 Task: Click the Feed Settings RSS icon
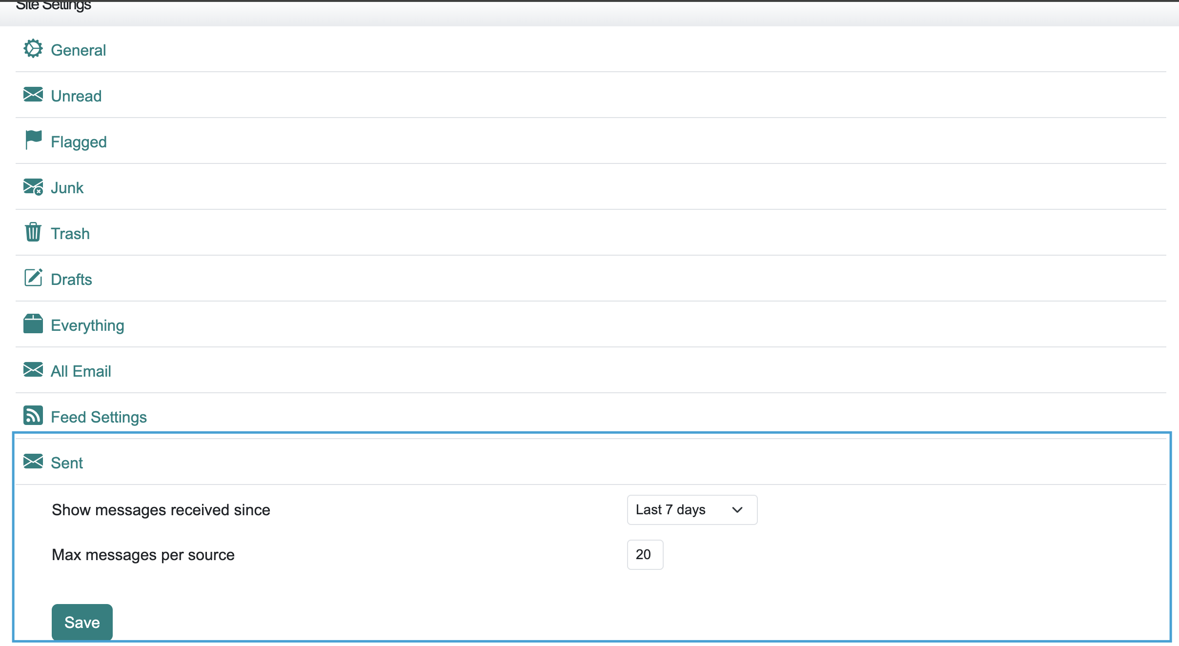[x=33, y=416]
